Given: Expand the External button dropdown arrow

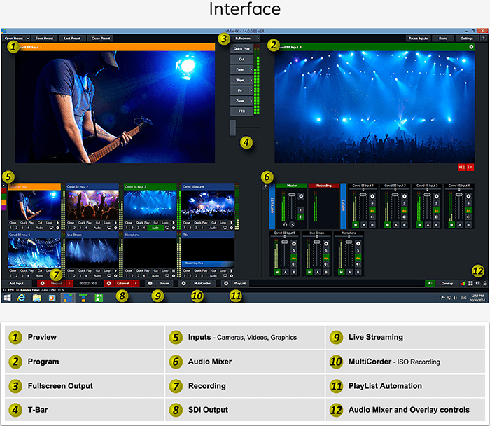Looking at the screenshot, I should [136, 283].
